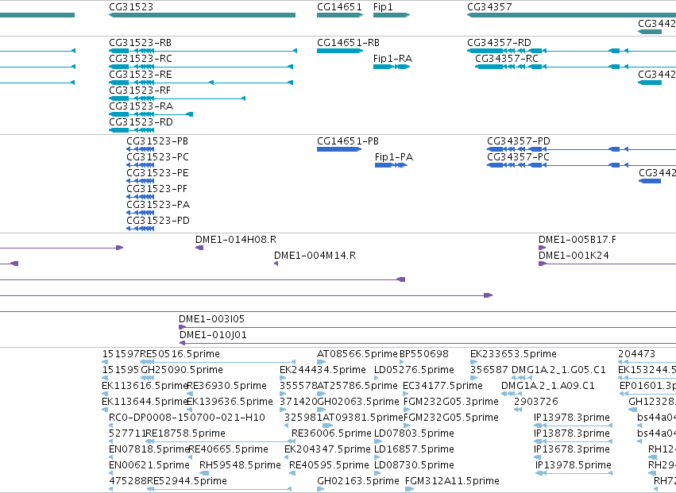Screen dimensions: 676x493
Task: Click protein label CG31523-PA
Action: coord(158,205)
